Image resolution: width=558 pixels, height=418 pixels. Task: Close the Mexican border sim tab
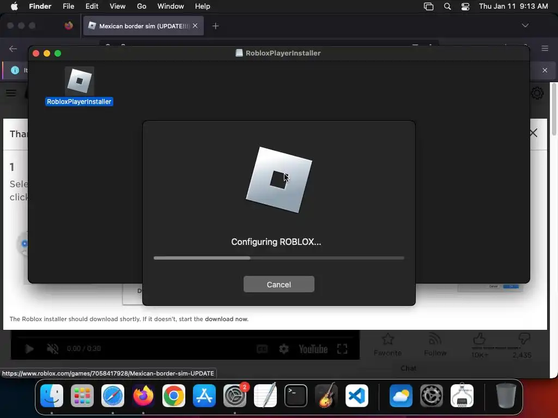coord(195,26)
